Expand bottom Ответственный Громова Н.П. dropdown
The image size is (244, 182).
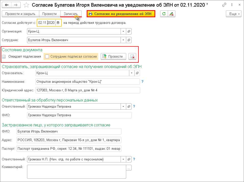pyautogui.click(x=123, y=159)
